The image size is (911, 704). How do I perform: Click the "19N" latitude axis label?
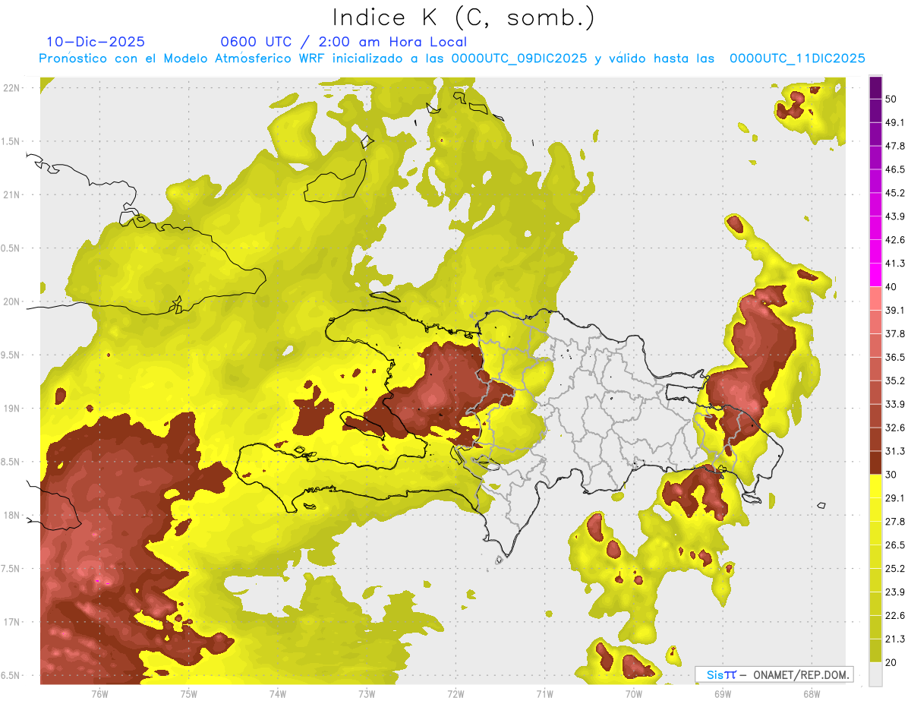[x=13, y=409]
